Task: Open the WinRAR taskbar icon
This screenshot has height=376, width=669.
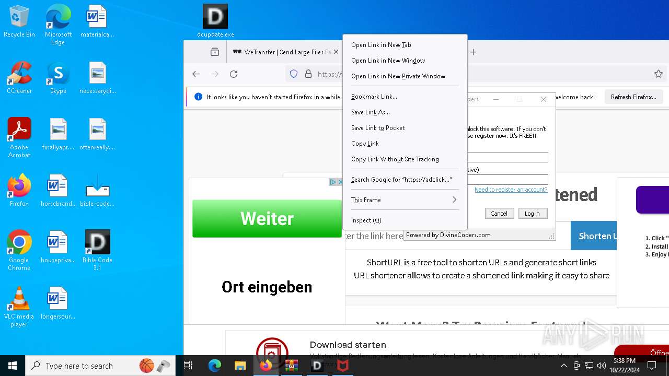Action: tap(291, 366)
